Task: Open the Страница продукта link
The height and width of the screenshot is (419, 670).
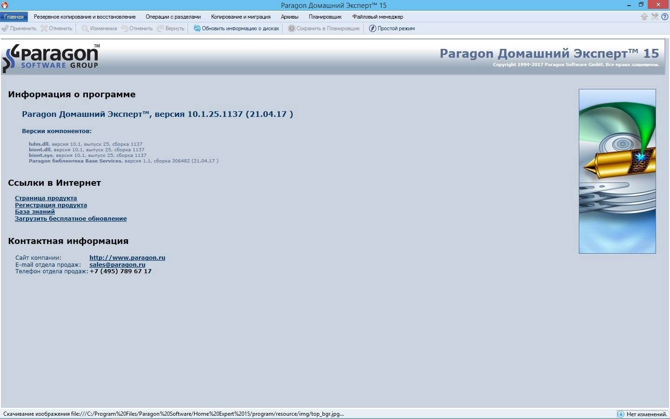Action: click(x=46, y=198)
